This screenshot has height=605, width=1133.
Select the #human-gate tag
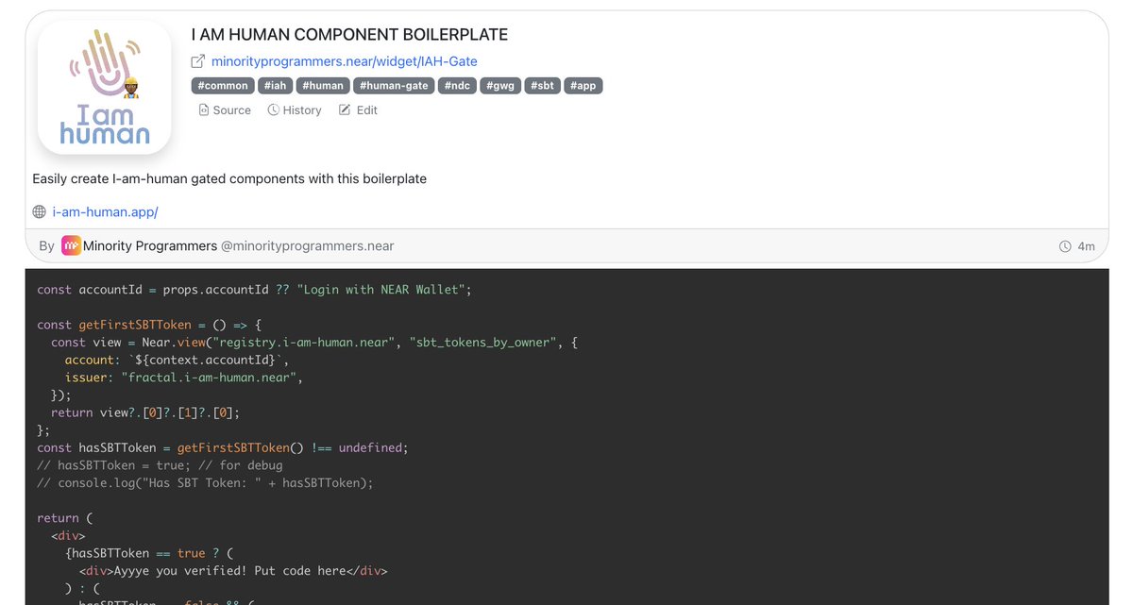click(394, 86)
